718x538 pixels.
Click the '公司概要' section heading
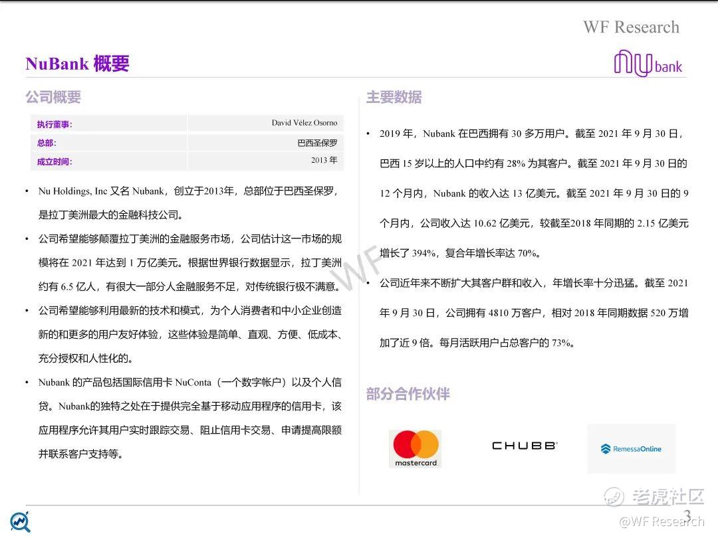(x=53, y=97)
